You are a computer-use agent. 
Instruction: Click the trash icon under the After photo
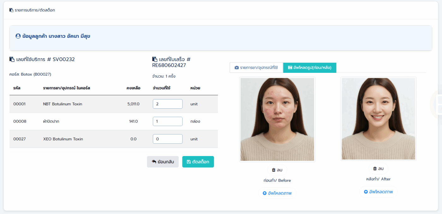click(375, 169)
